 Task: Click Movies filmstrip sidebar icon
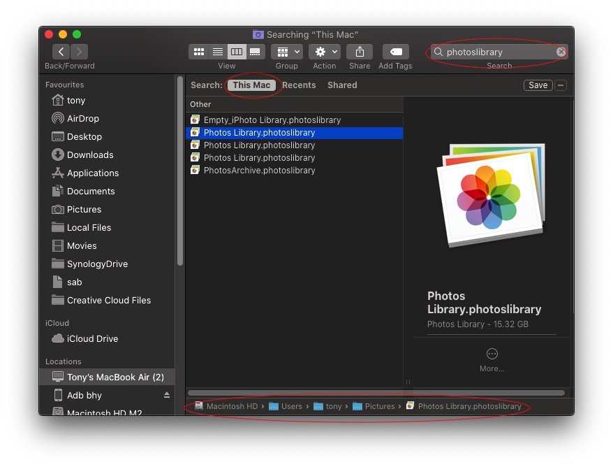coord(58,246)
